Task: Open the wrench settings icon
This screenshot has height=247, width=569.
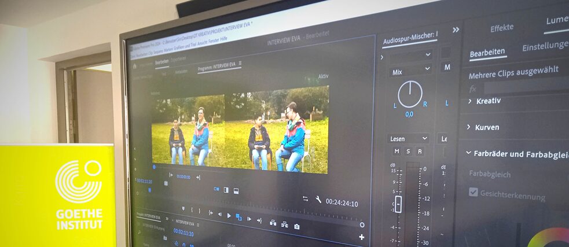Action: click(x=318, y=200)
